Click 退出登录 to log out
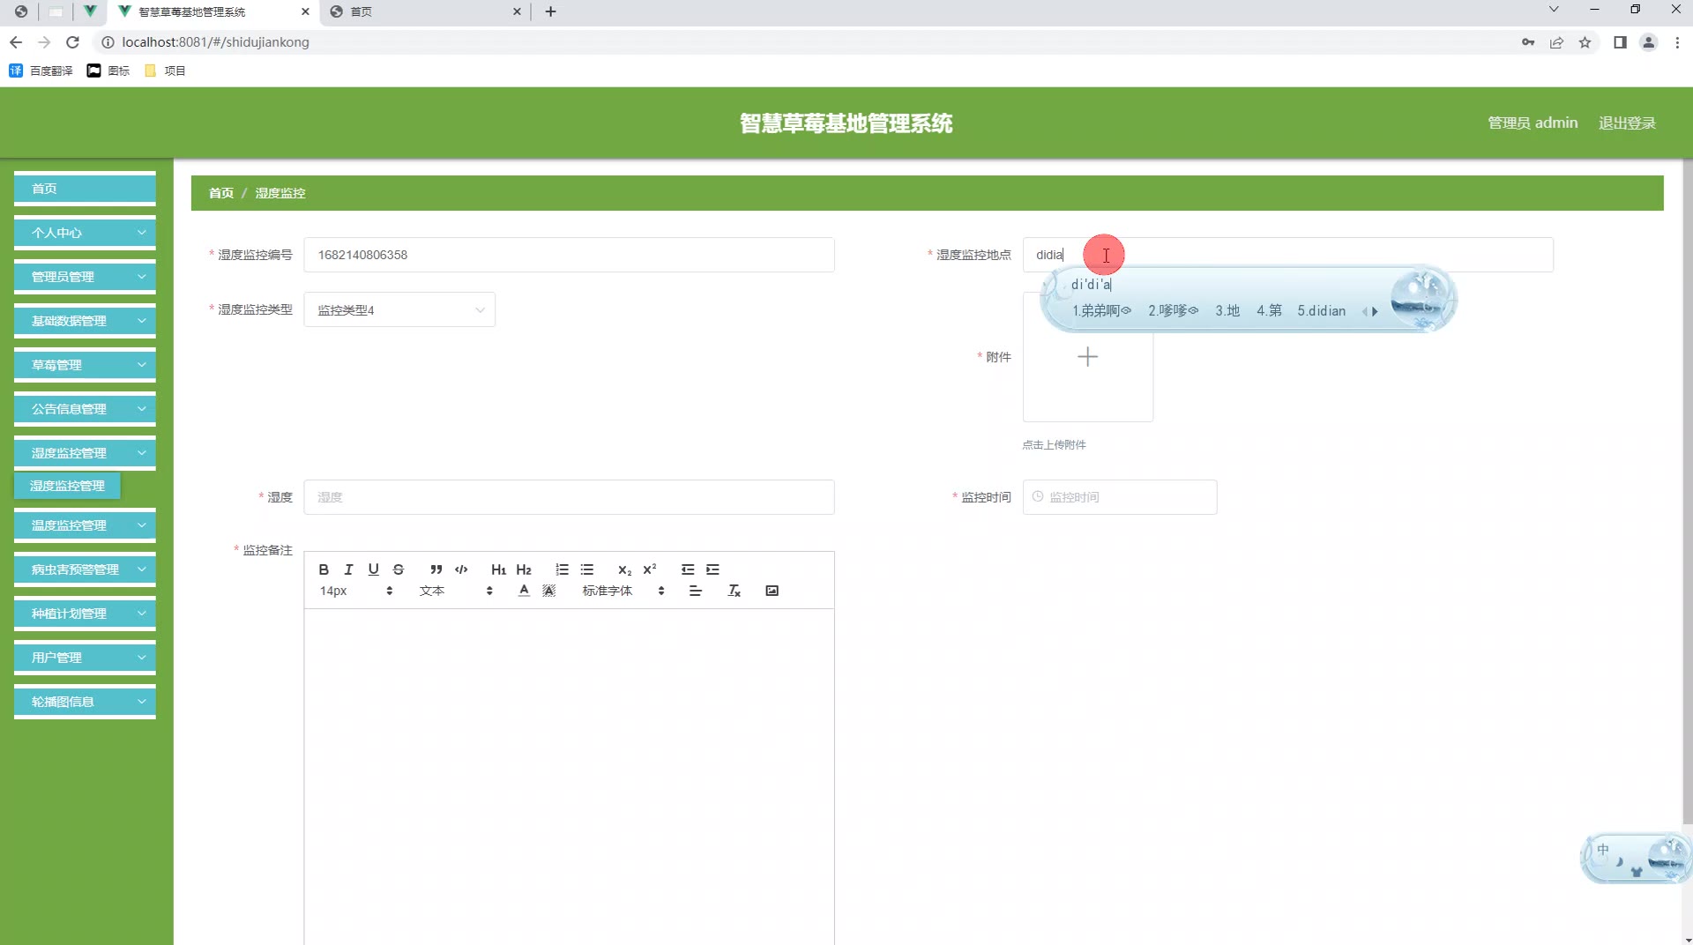 click(1627, 123)
